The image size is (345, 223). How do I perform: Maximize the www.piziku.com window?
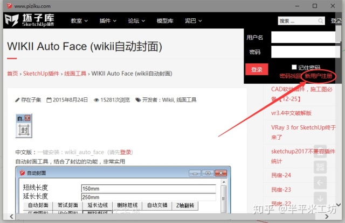pyautogui.click(x=315, y=6)
